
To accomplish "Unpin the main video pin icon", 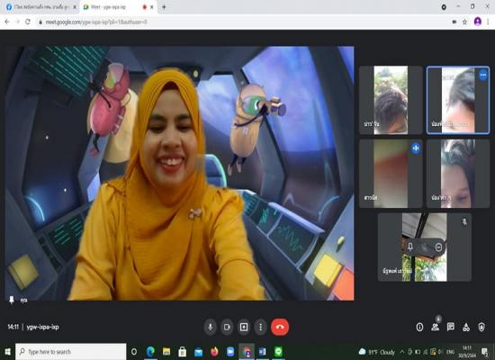I will [12, 300].
